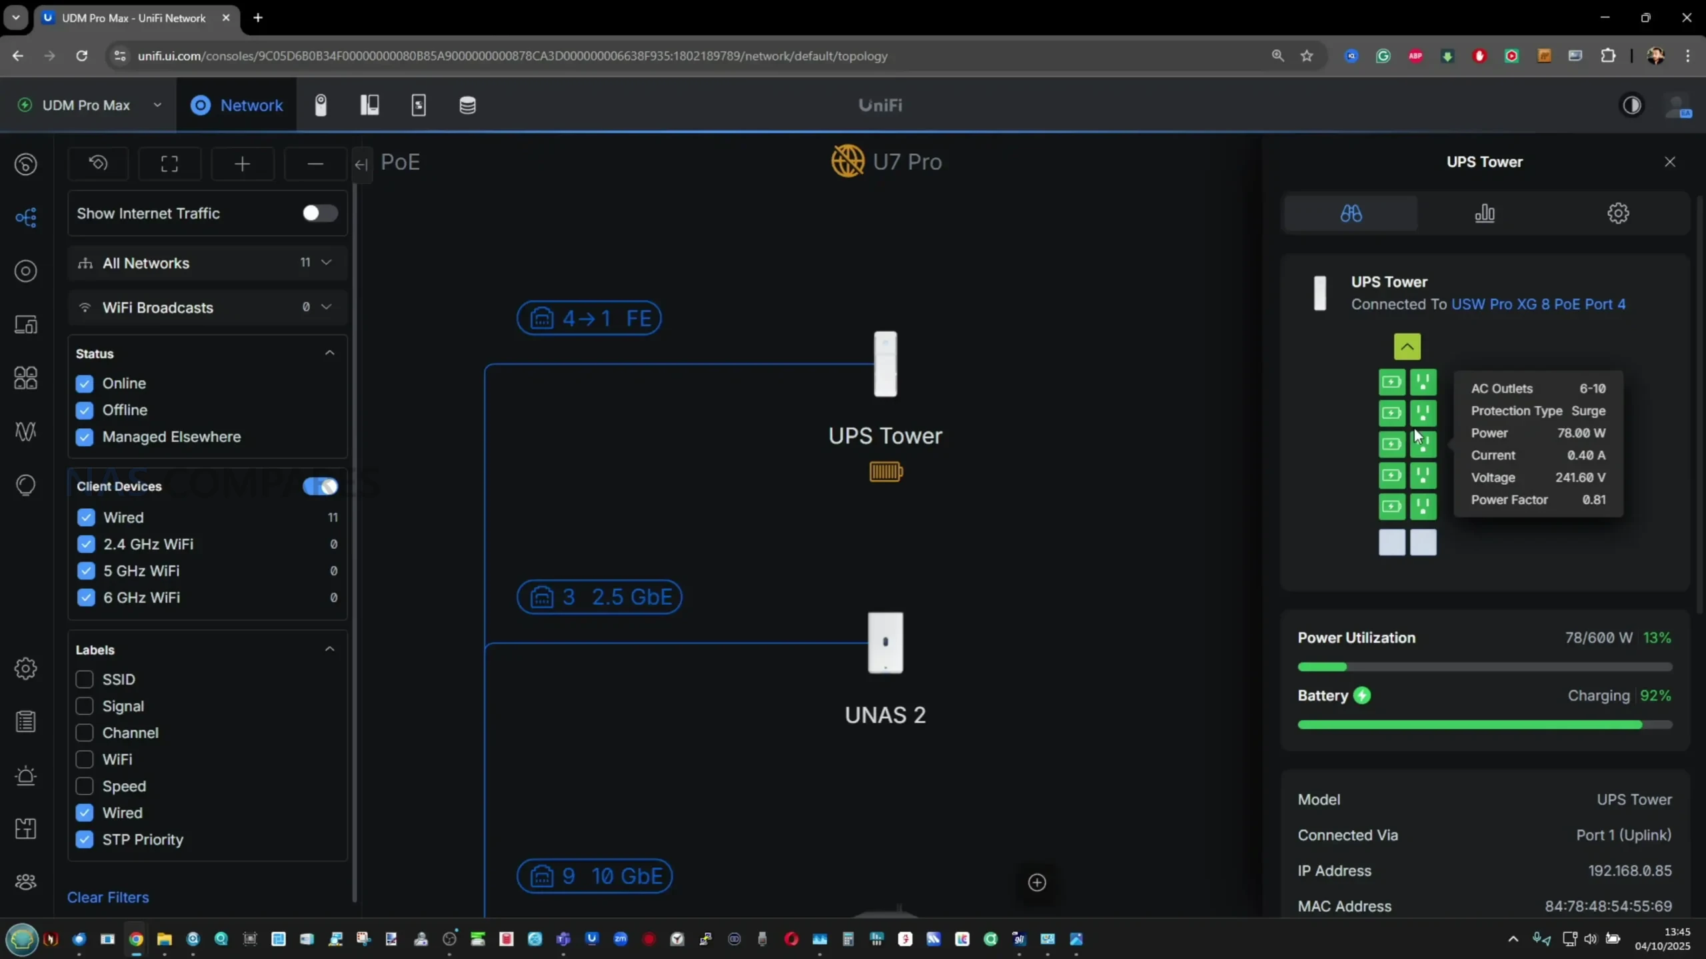Select the Network application tab

pyautogui.click(x=237, y=105)
